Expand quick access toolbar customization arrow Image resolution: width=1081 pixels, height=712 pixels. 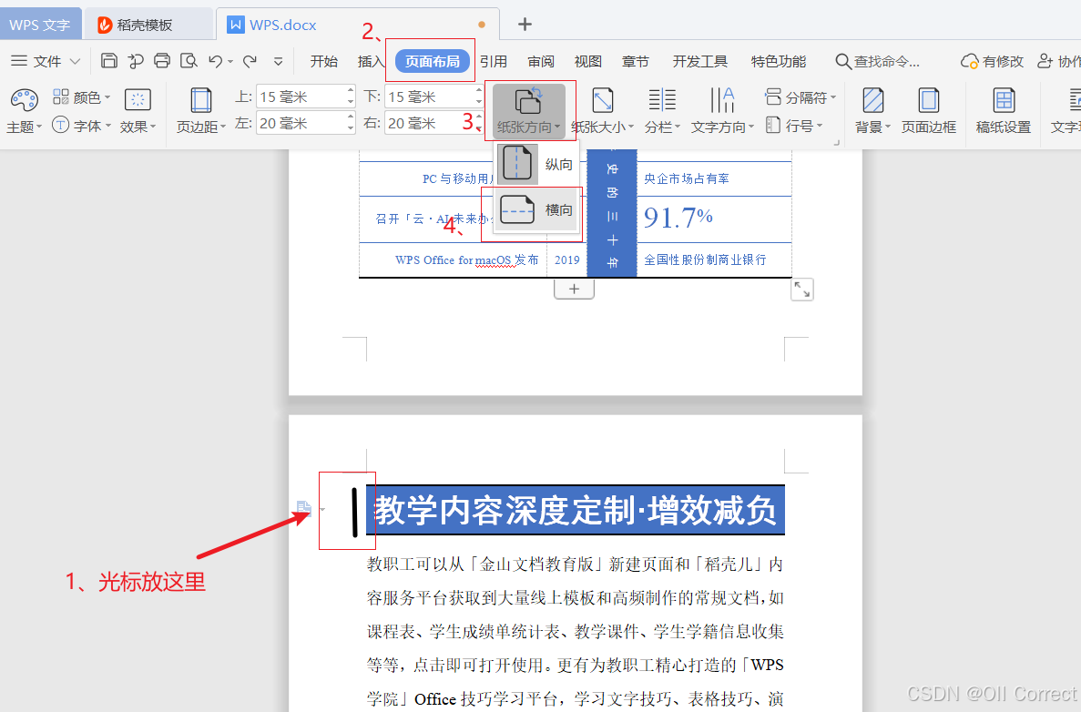278,61
